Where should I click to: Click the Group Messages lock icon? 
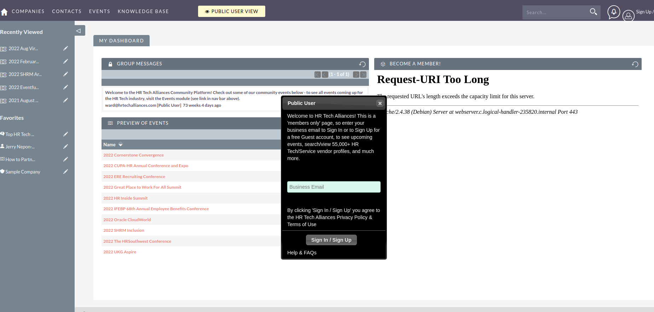click(110, 64)
